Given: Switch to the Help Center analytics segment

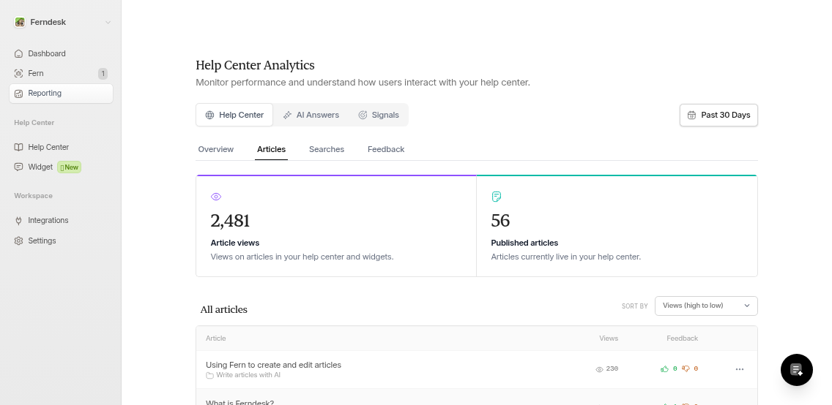Looking at the screenshot, I should [234, 115].
